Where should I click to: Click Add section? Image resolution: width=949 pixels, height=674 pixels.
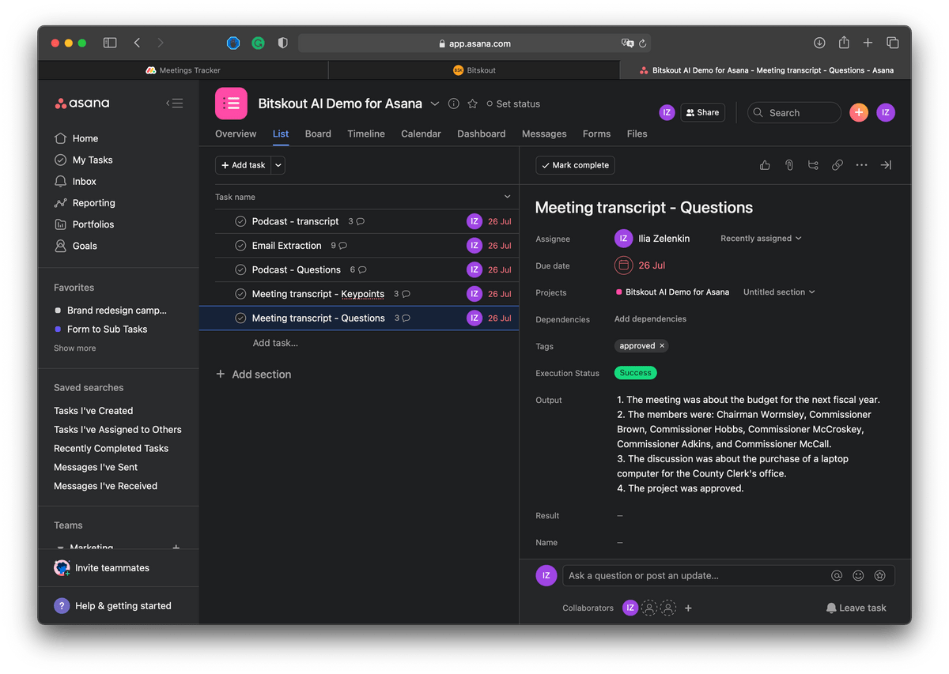click(x=253, y=375)
